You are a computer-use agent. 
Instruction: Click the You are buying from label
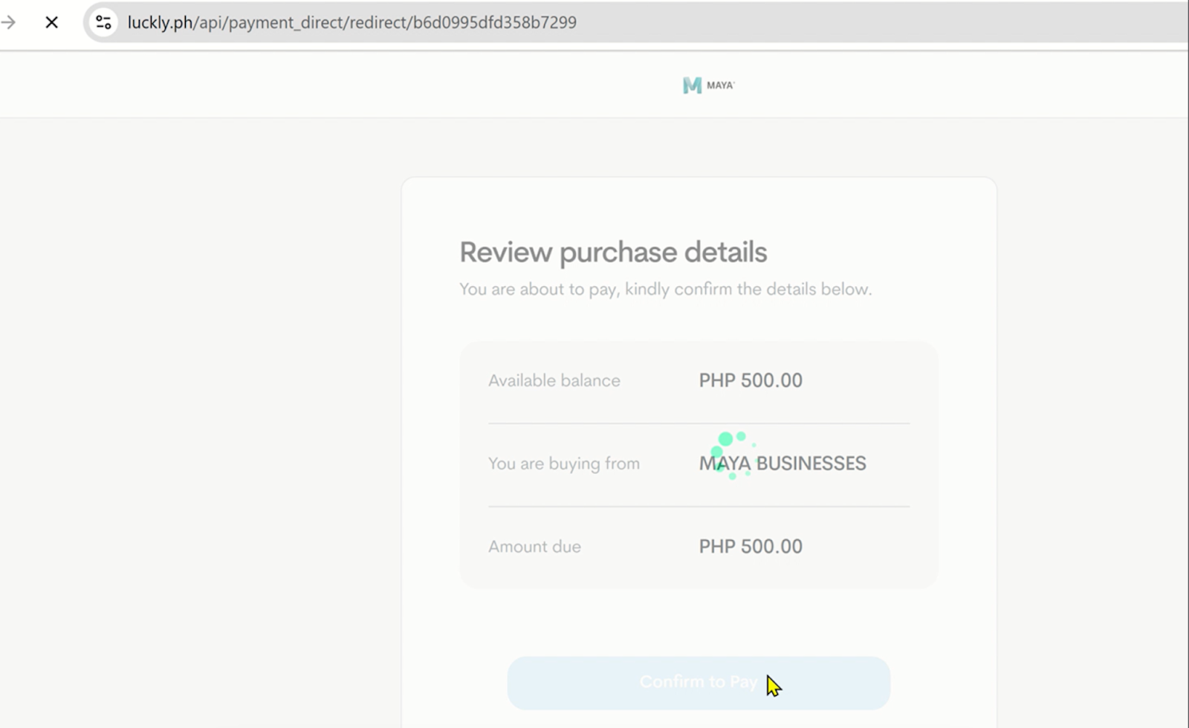point(563,464)
